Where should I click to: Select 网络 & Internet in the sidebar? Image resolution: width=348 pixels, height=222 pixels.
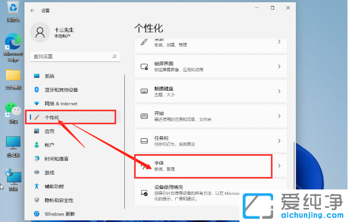[x=75, y=104]
